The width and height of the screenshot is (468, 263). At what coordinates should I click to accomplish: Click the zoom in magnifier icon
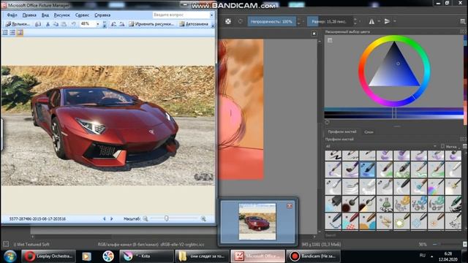coord(203,219)
